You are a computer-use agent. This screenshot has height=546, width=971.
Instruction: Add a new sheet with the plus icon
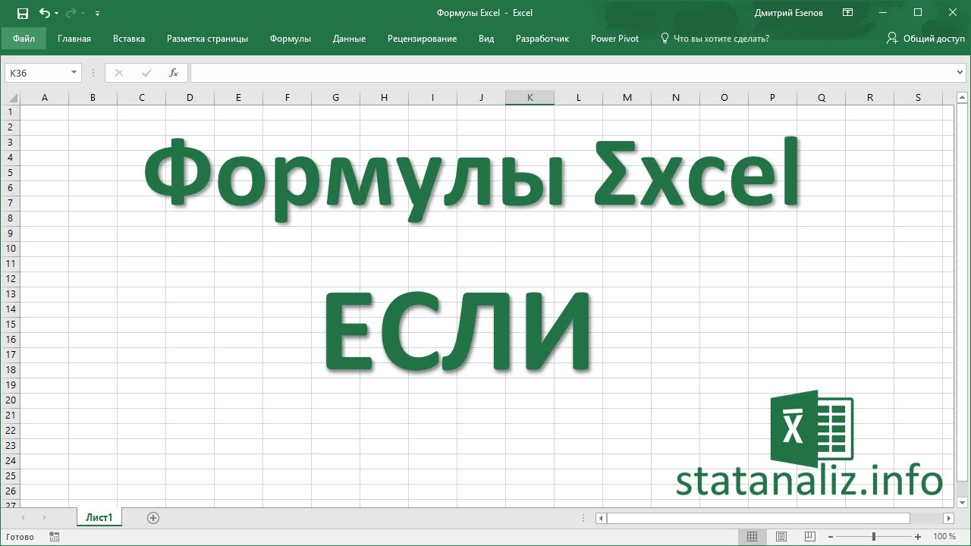tap(153, 518)
